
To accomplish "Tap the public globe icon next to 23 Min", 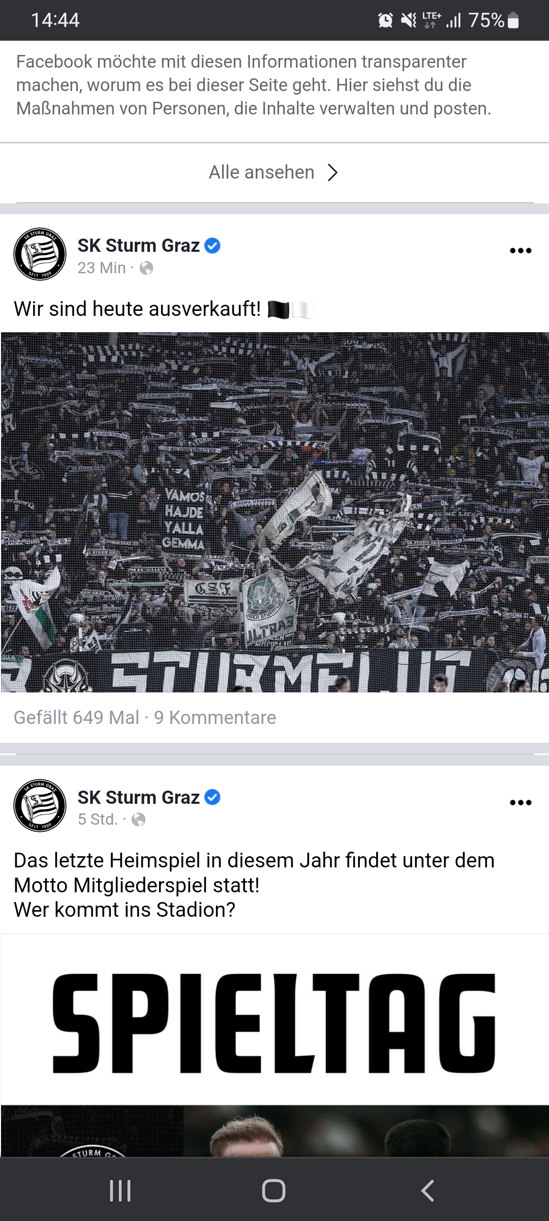I will coord(146,268).
